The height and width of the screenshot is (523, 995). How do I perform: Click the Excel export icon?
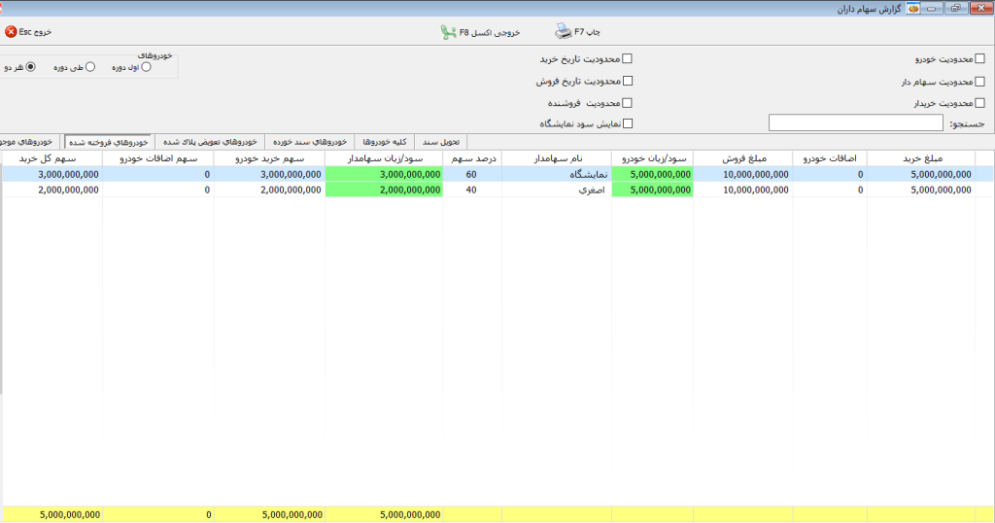(x=449, y=32)
